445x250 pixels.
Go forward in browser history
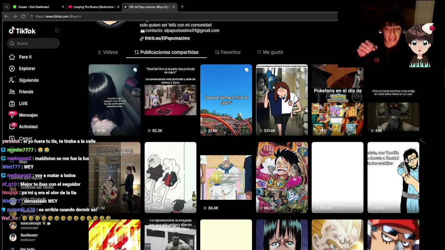[15, 16]
